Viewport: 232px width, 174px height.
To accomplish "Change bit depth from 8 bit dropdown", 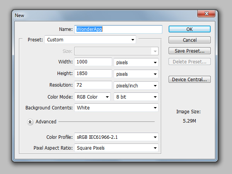I will [136, 97].
